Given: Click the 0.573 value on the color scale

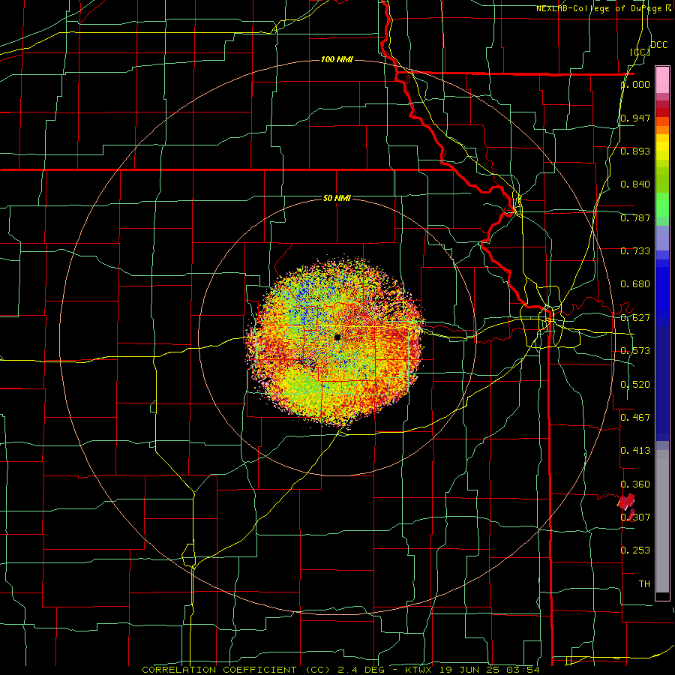Looking at the screenshot, I should point(635,351).
